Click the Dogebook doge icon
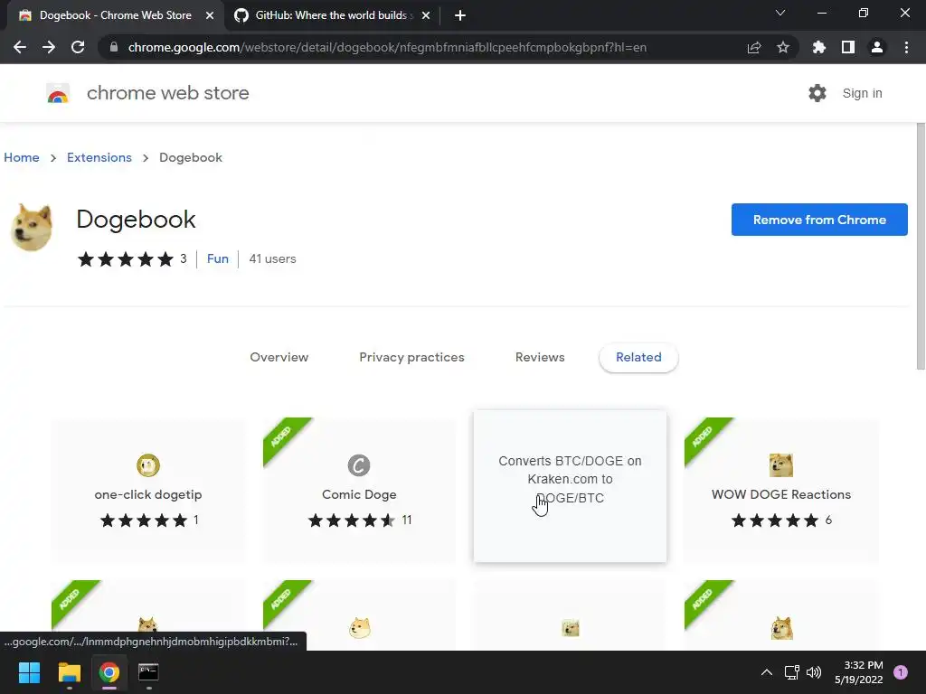 click(32, 227)
